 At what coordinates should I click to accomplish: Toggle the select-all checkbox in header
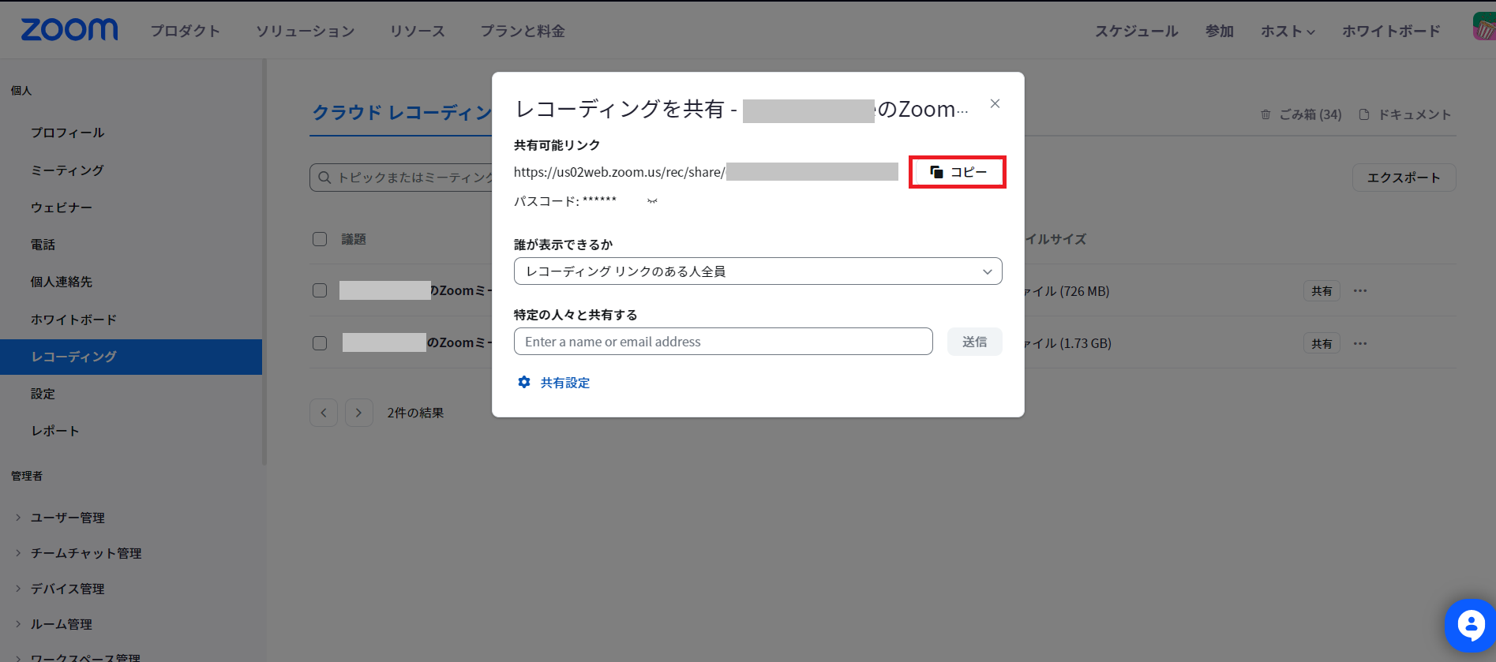(320, 239)
